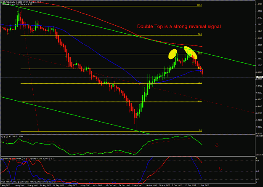Click the first yellow ellipse marking the left top

coord(173,54)
